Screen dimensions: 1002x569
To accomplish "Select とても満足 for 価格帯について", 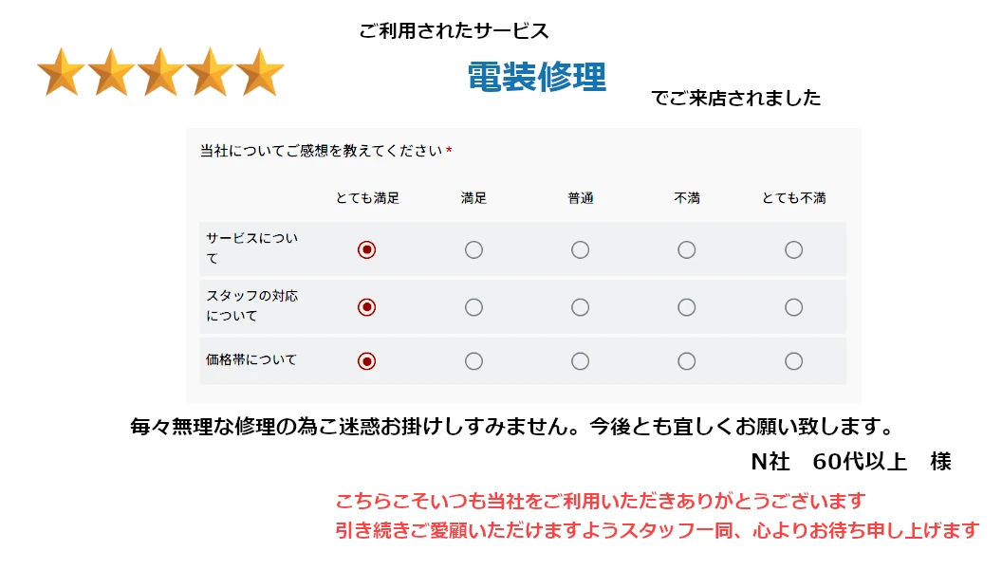I will [x=367, y=361].
